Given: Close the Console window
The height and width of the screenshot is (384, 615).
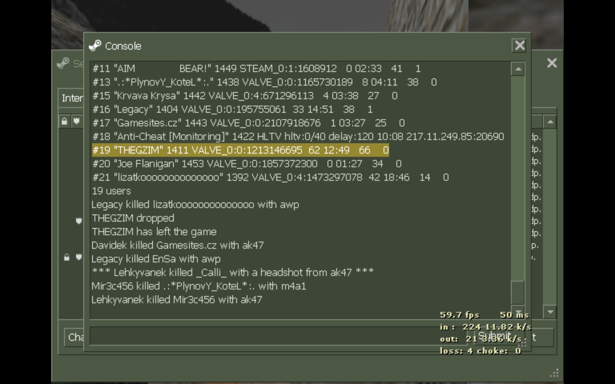Looking at the screenshot, I should click(519, 45).
